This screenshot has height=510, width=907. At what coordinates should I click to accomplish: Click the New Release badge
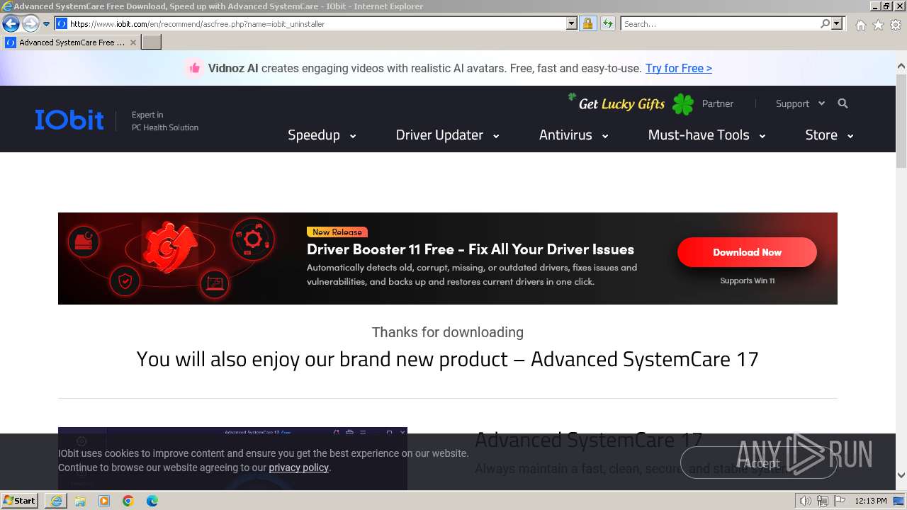click(x=337, y=232)
